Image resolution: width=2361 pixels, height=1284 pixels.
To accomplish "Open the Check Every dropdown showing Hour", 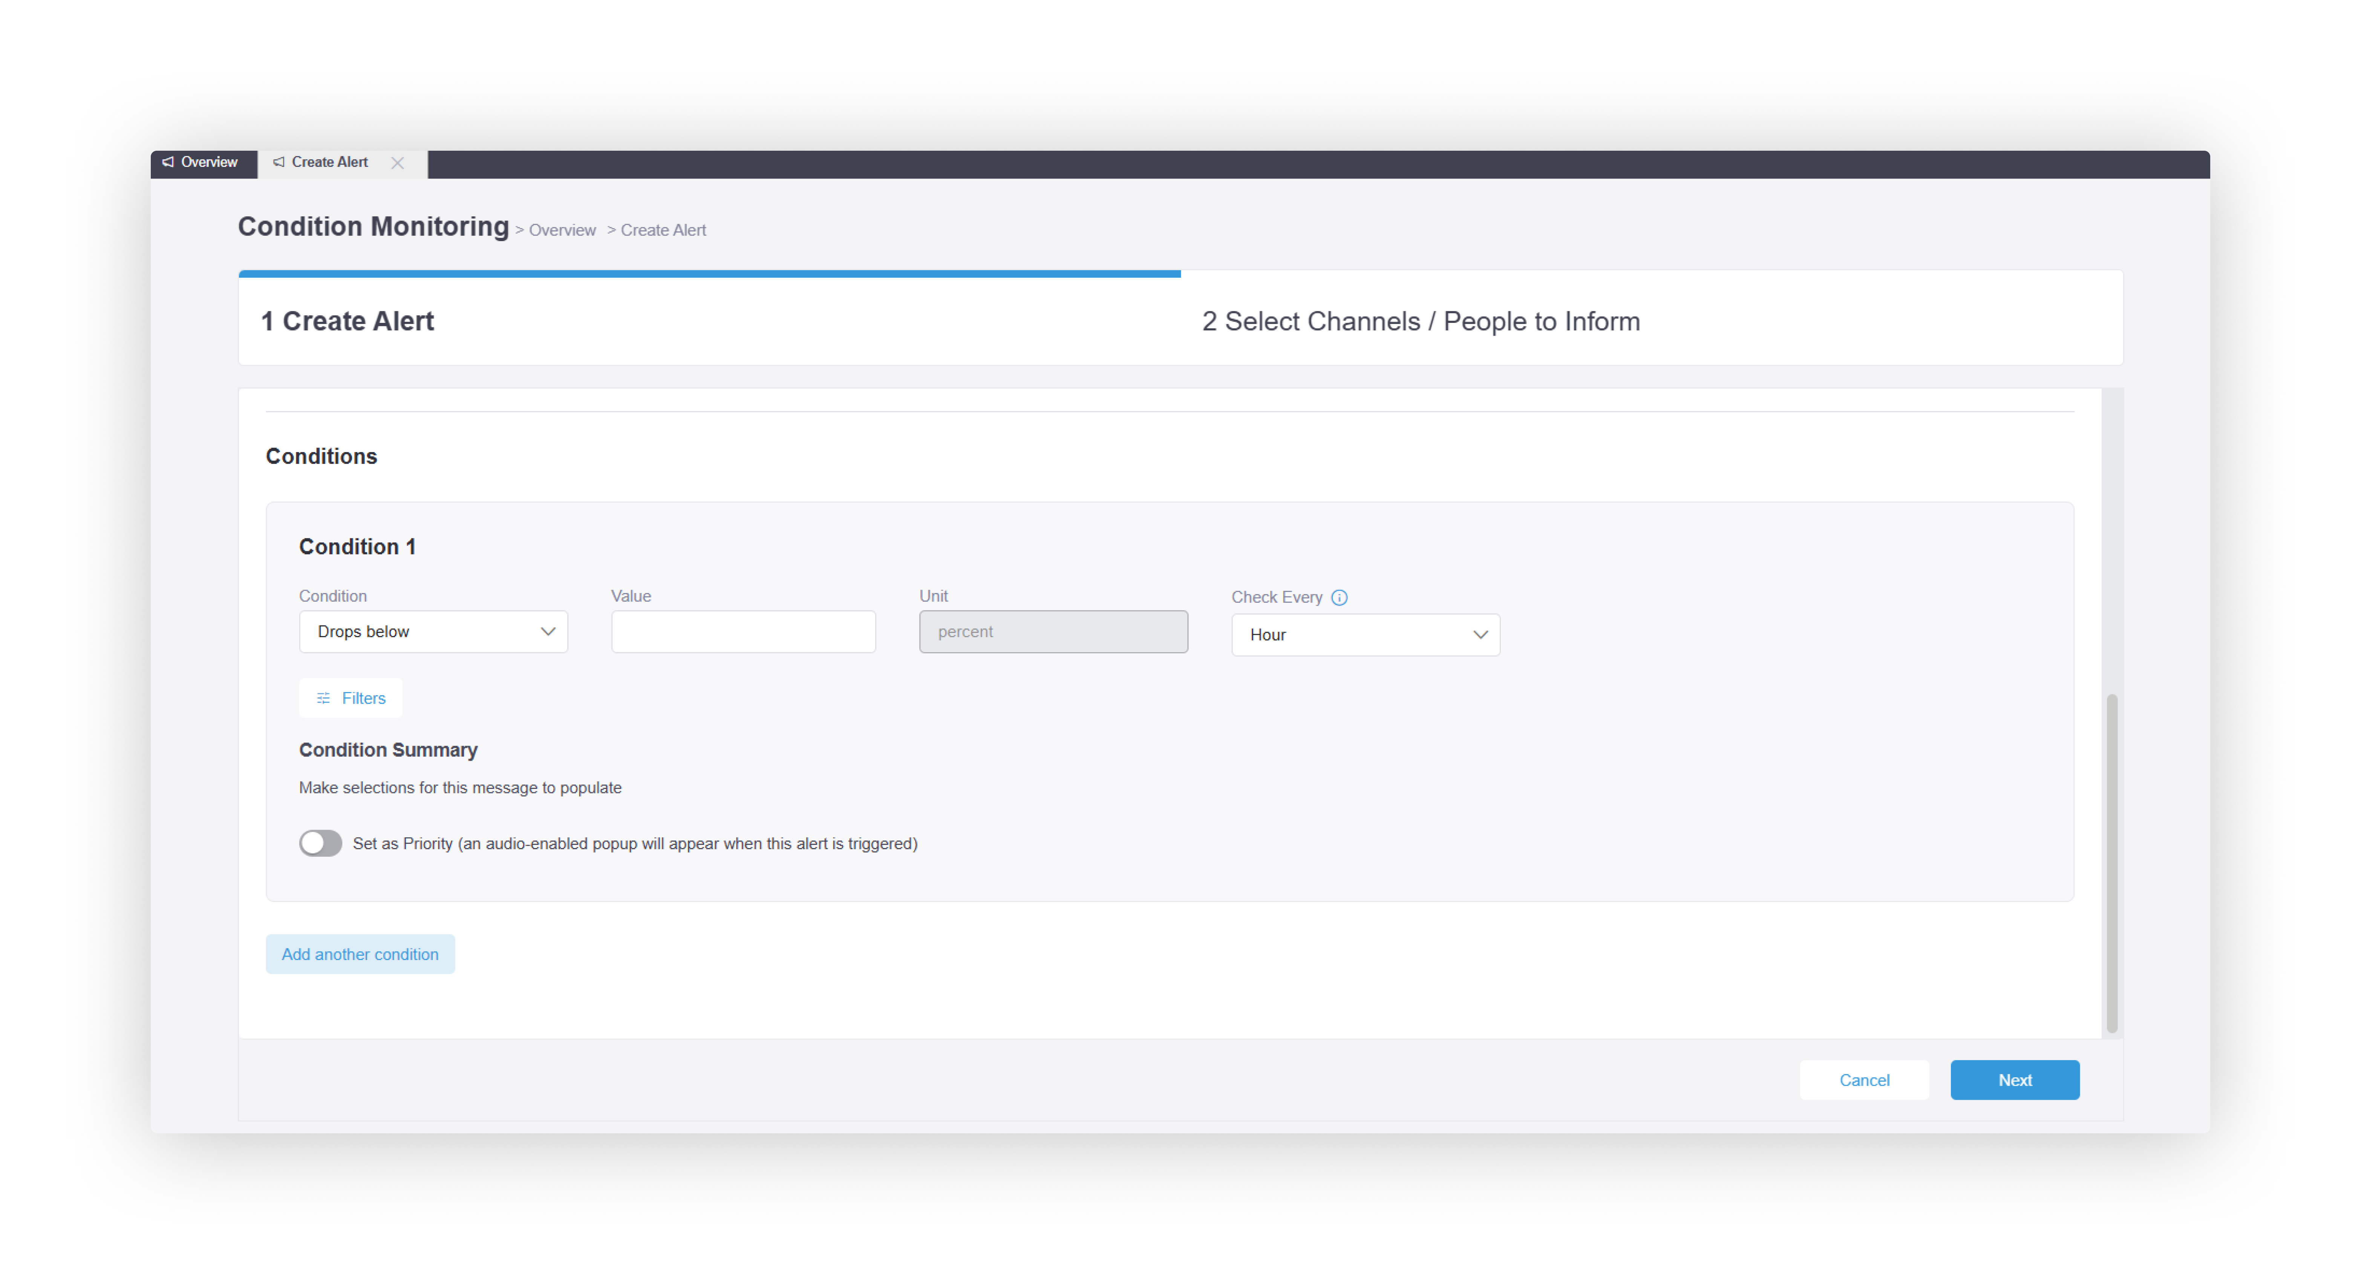I will coord(1366,635).
